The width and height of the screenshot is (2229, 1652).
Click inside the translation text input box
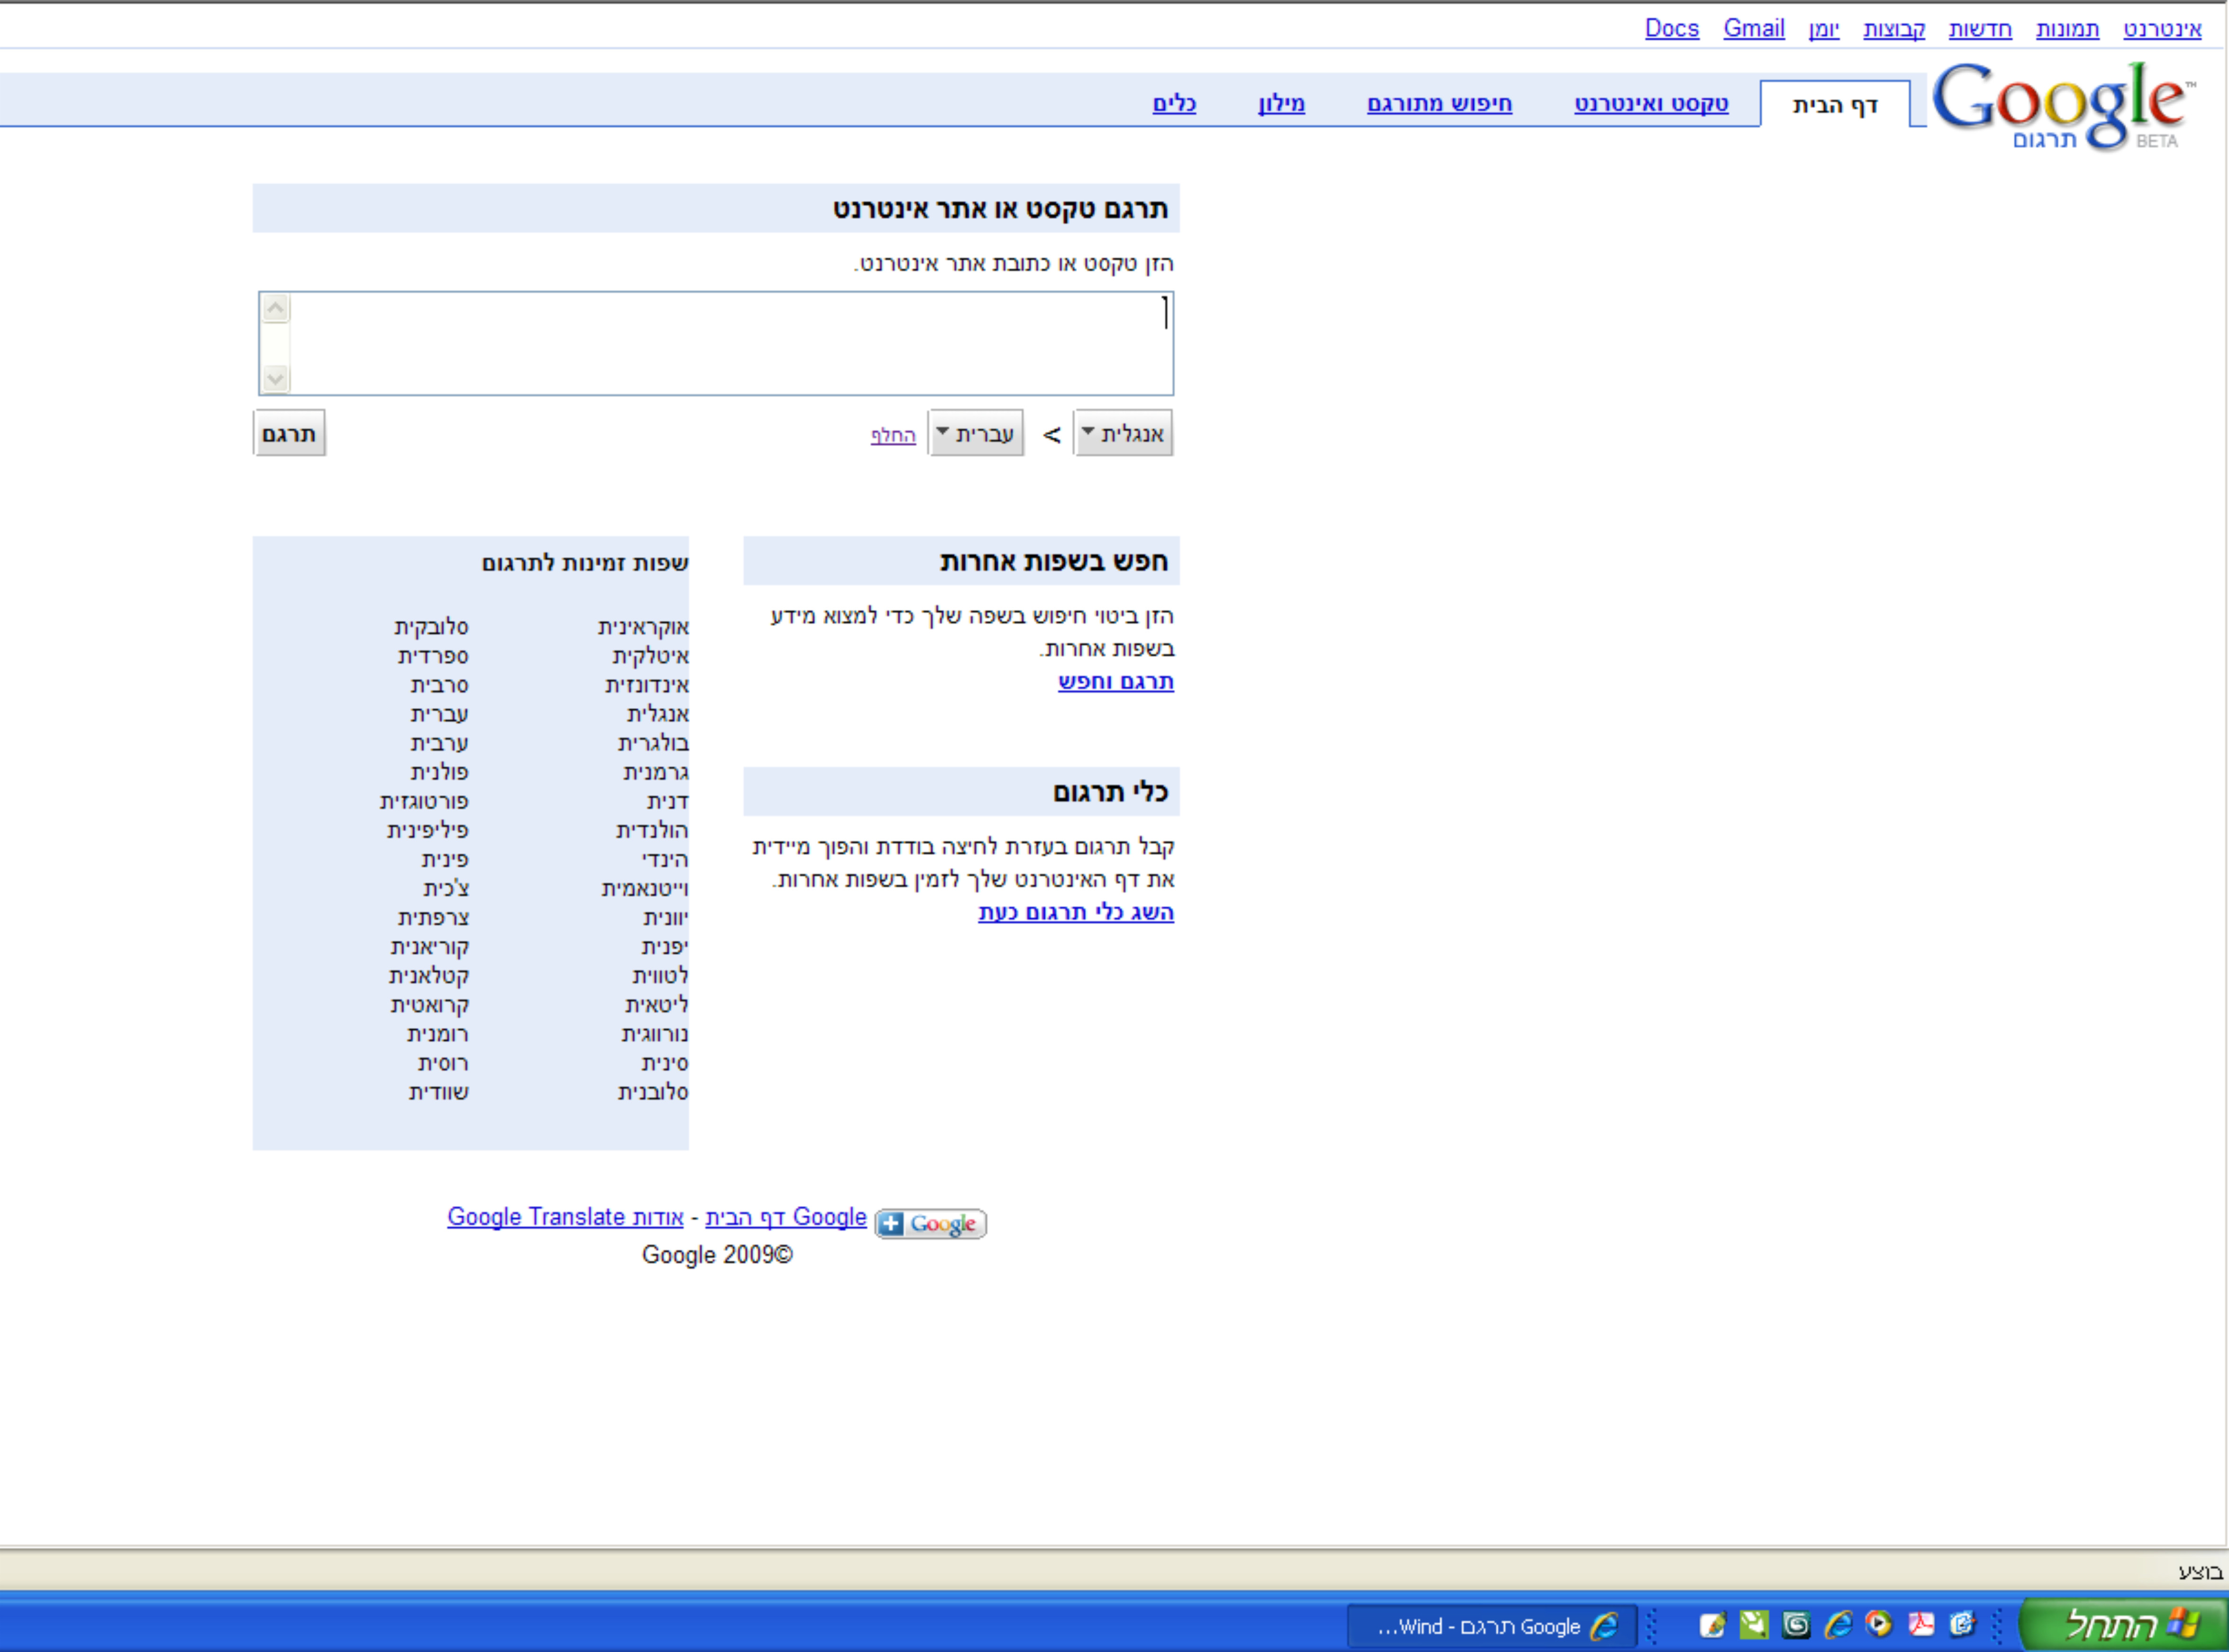731,343
